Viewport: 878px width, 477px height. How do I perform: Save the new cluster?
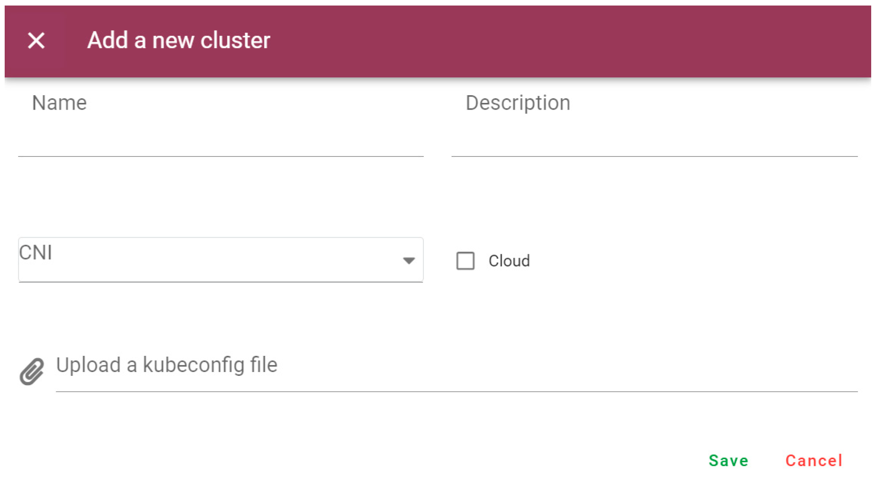(x=728, y=460)
